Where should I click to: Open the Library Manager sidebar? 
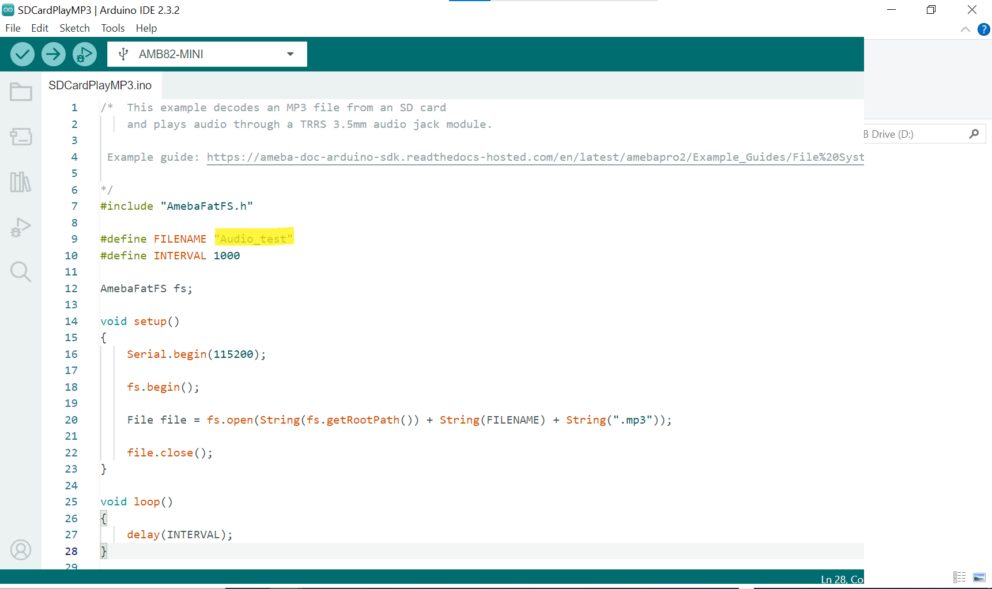21,182
